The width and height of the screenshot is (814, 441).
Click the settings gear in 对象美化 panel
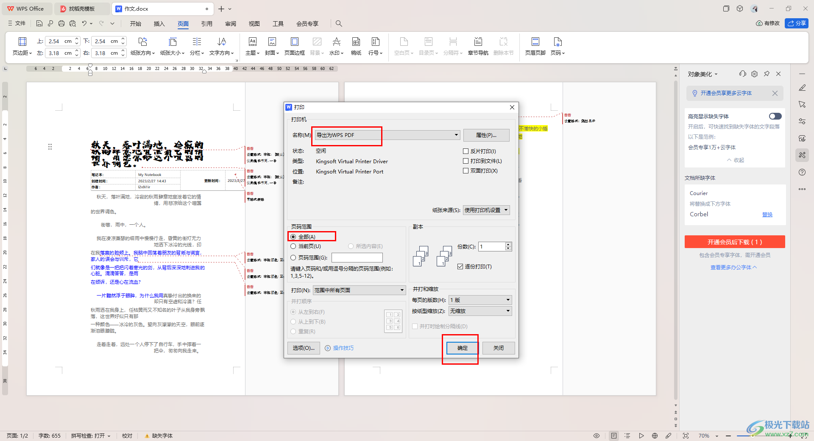click(754, 74)
